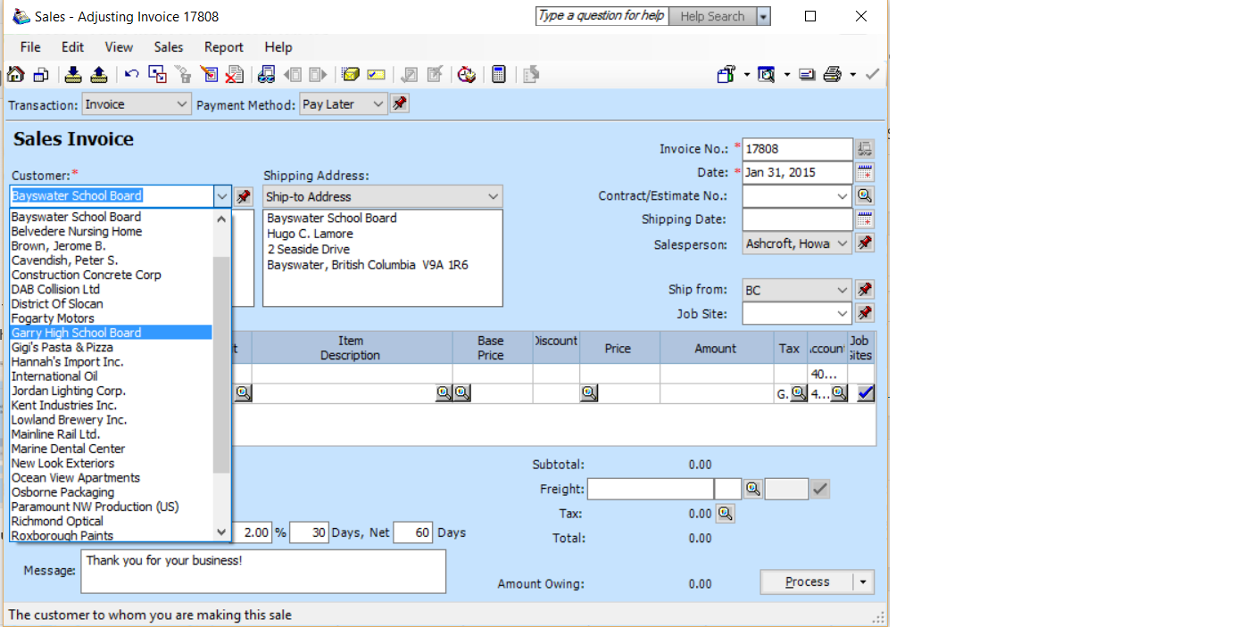This screenshot has width=1245, height=627.
Task: Click the customize window hammer icon
Action: (x=726, y=75)
